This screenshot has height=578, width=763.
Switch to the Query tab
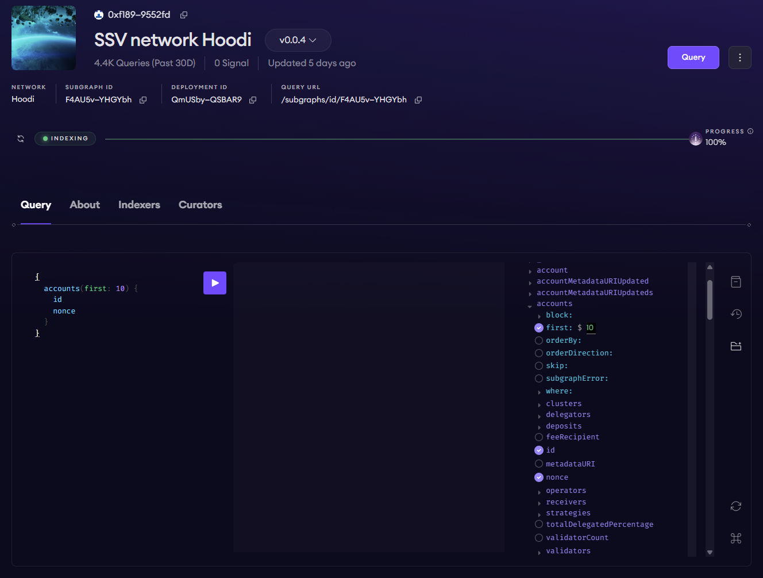[x=36, y=205]
